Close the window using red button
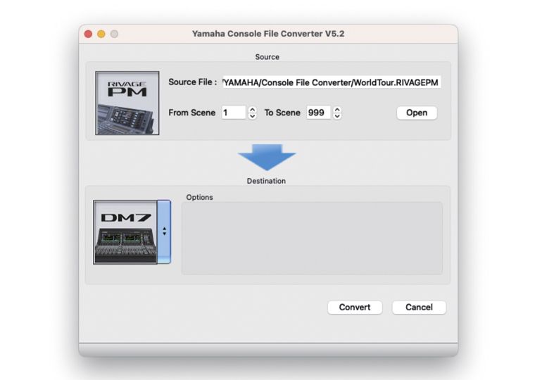This screenshot has height=380, width=542. [x=89, y=34]
